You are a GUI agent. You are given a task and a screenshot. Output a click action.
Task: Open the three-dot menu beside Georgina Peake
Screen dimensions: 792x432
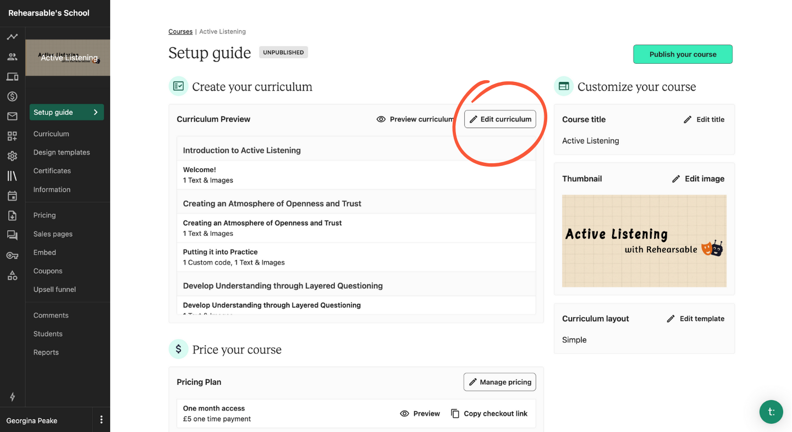[101, 420]
